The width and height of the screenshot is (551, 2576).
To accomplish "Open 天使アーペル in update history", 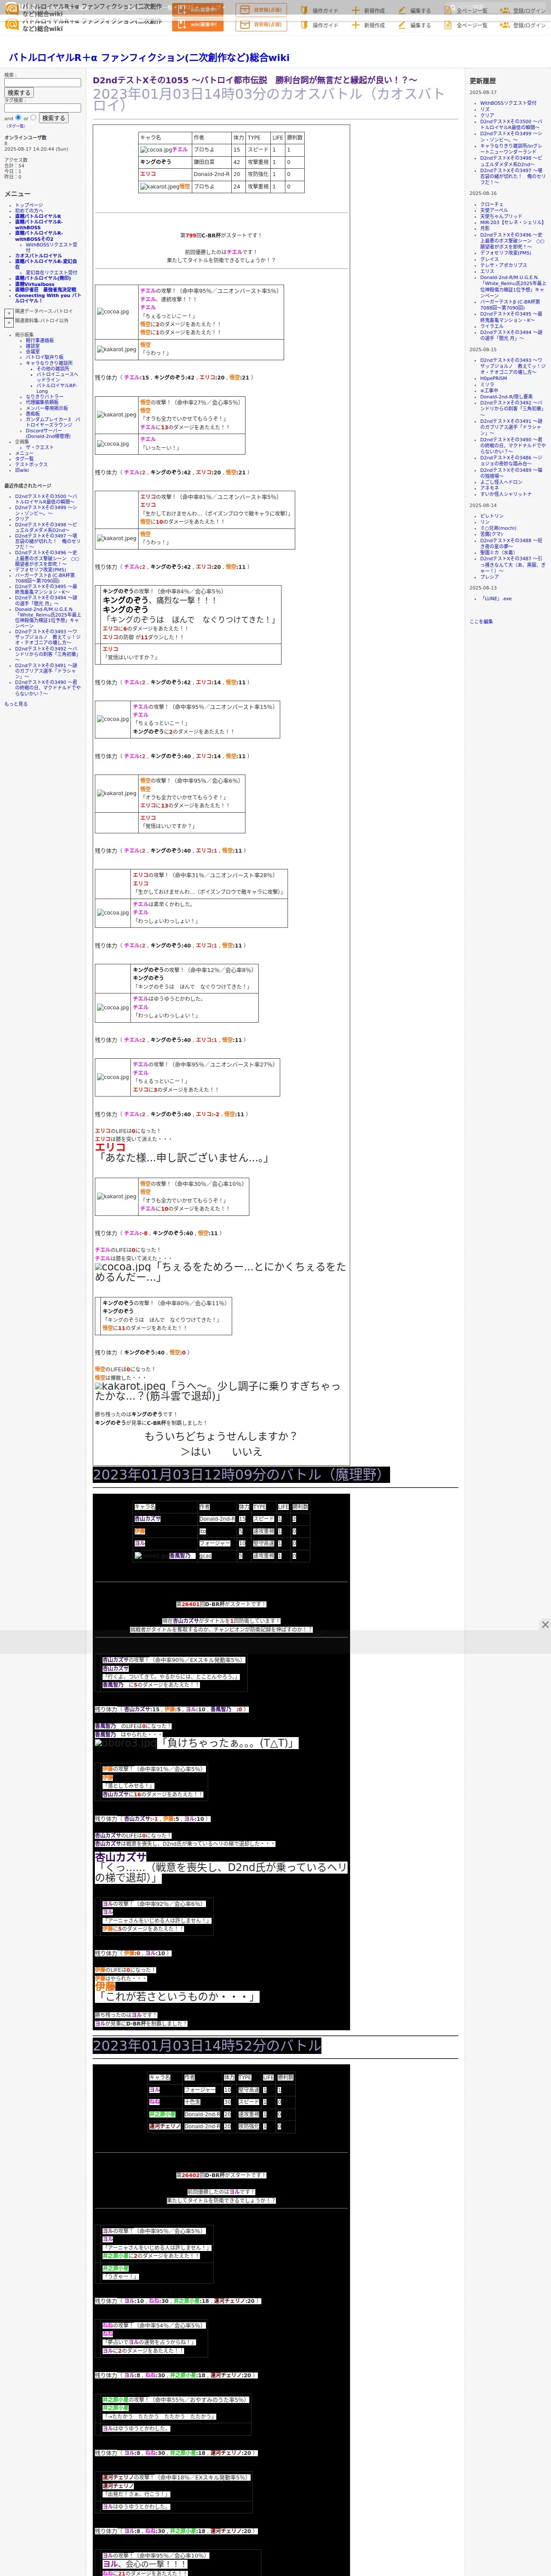I will pos(494,211).
